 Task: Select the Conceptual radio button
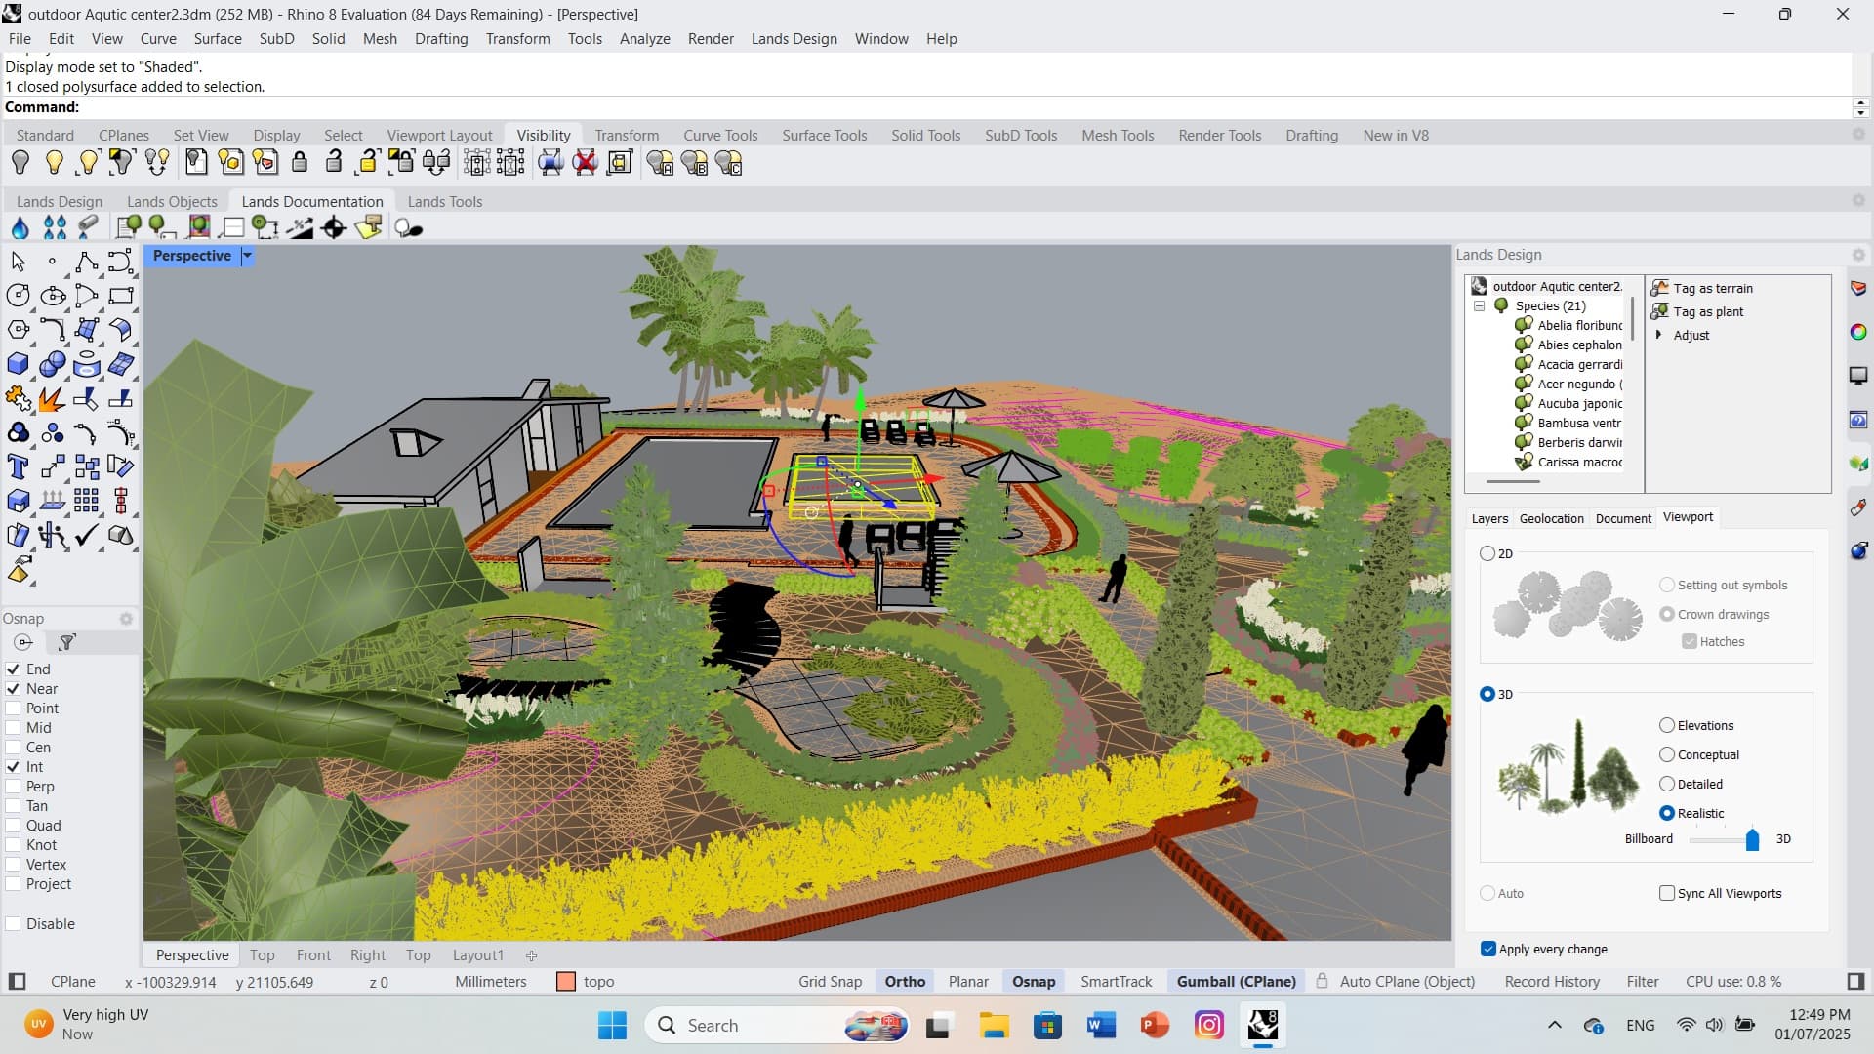coord(1668,754)
